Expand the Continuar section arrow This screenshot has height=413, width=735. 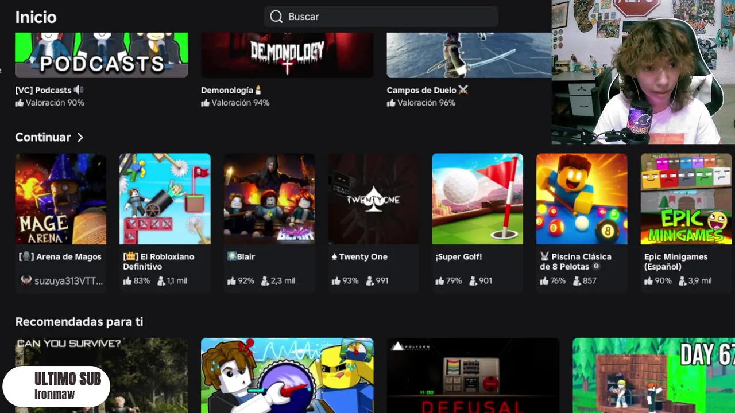(x=80, y=138)
